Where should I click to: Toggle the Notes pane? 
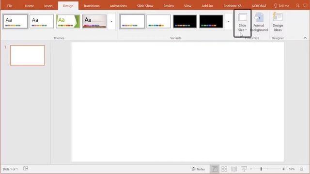(198, 169)
